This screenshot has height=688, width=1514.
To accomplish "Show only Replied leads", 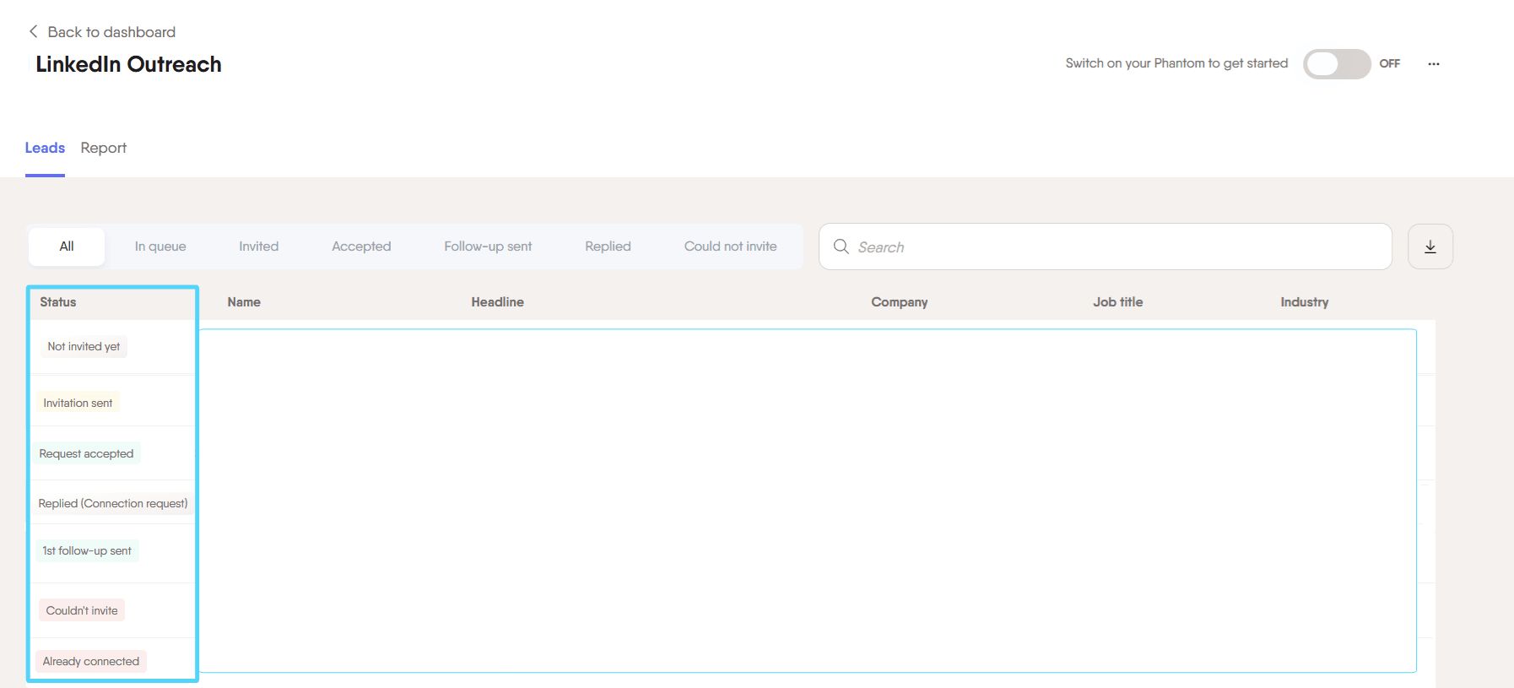I will (x=608, y=246).
